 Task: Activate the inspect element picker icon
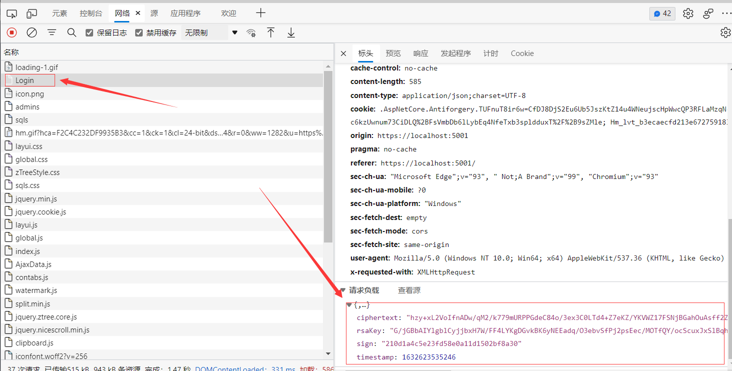[x=12, y=13]
